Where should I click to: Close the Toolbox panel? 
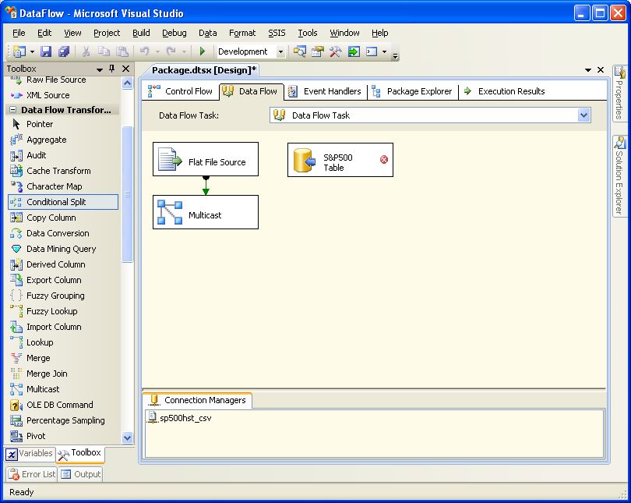(125, 69)
